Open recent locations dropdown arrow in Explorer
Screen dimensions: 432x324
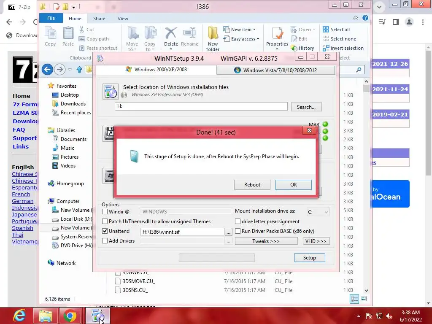[x=70, y=70]
